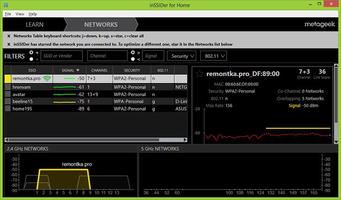Star the remontka.pro_DF:89:00 network in details panel

pyautogui.click(x=200, y=74)
